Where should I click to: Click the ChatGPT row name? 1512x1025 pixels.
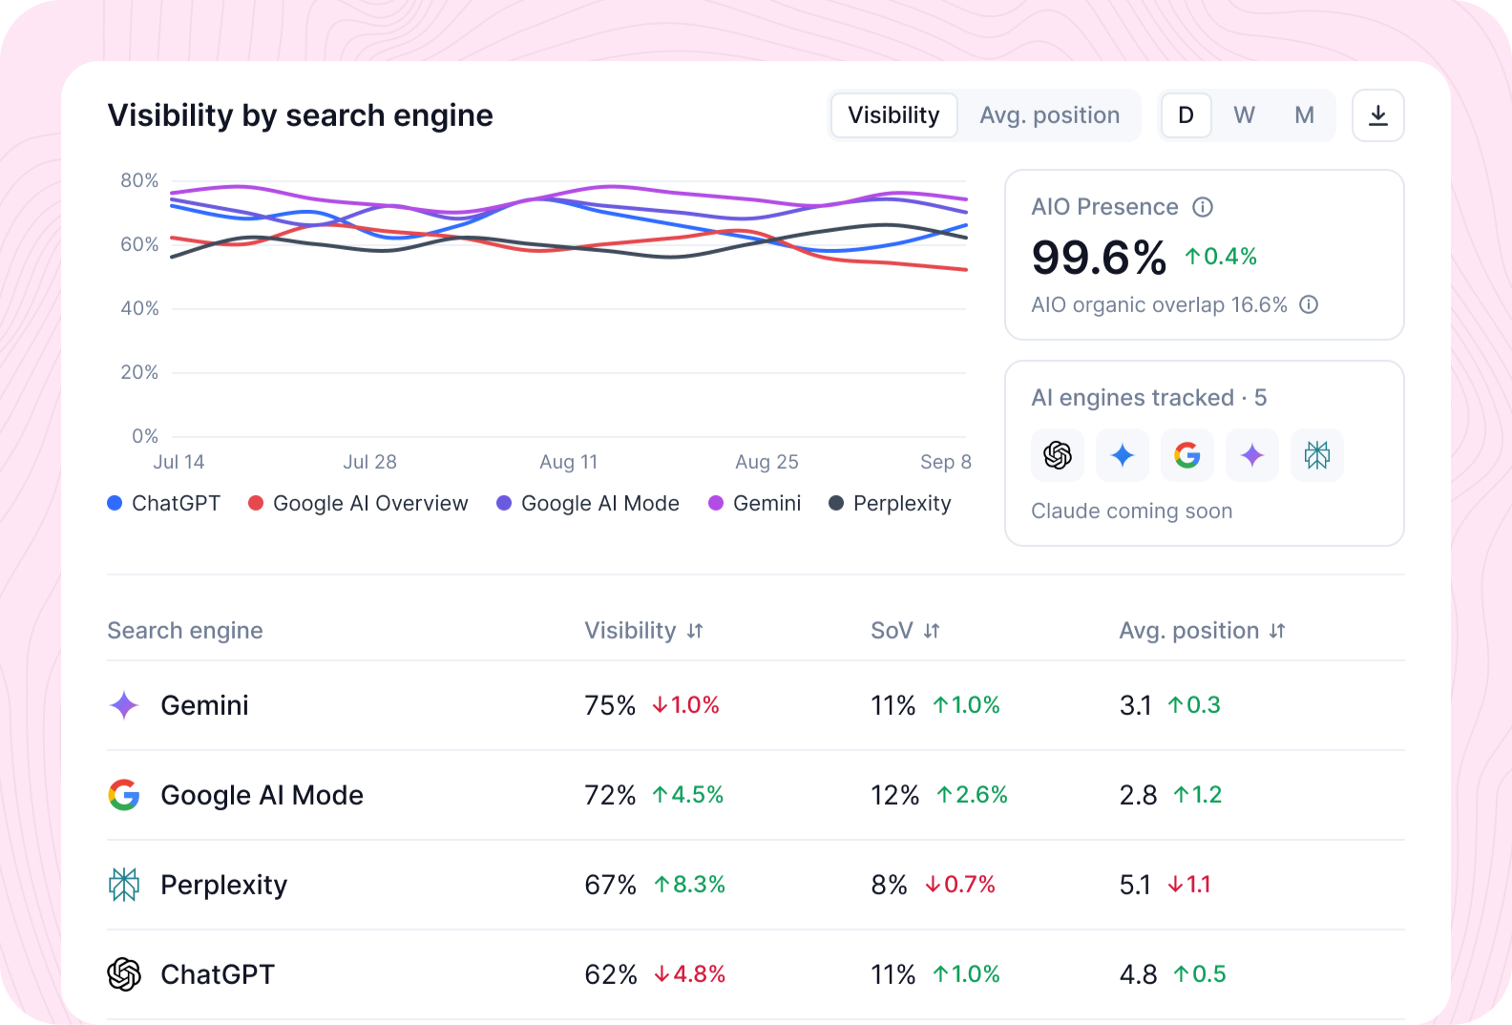[x=218, y=974]
